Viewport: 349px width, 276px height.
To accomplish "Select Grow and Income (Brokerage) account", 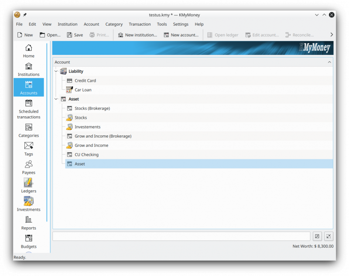I will (x=199, y=136).
